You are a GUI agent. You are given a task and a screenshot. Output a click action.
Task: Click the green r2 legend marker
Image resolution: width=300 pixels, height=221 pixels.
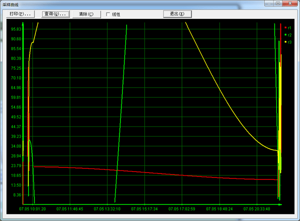285,35
